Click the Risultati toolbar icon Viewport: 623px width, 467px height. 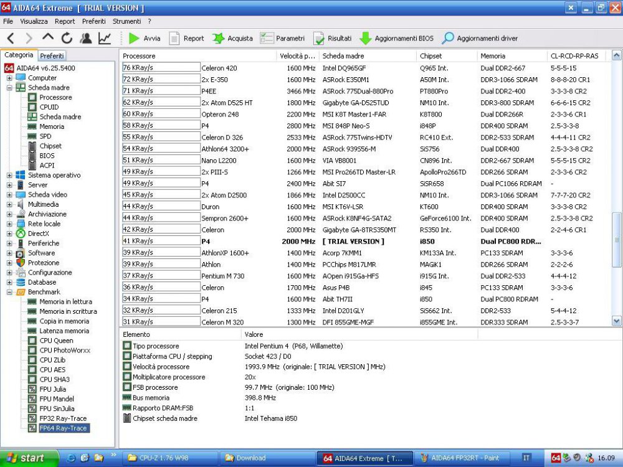tap(319, 39)
